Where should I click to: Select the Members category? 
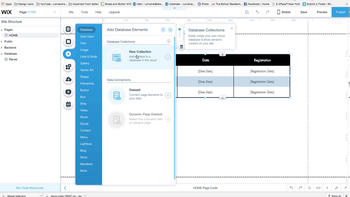[x=86, y=164]
